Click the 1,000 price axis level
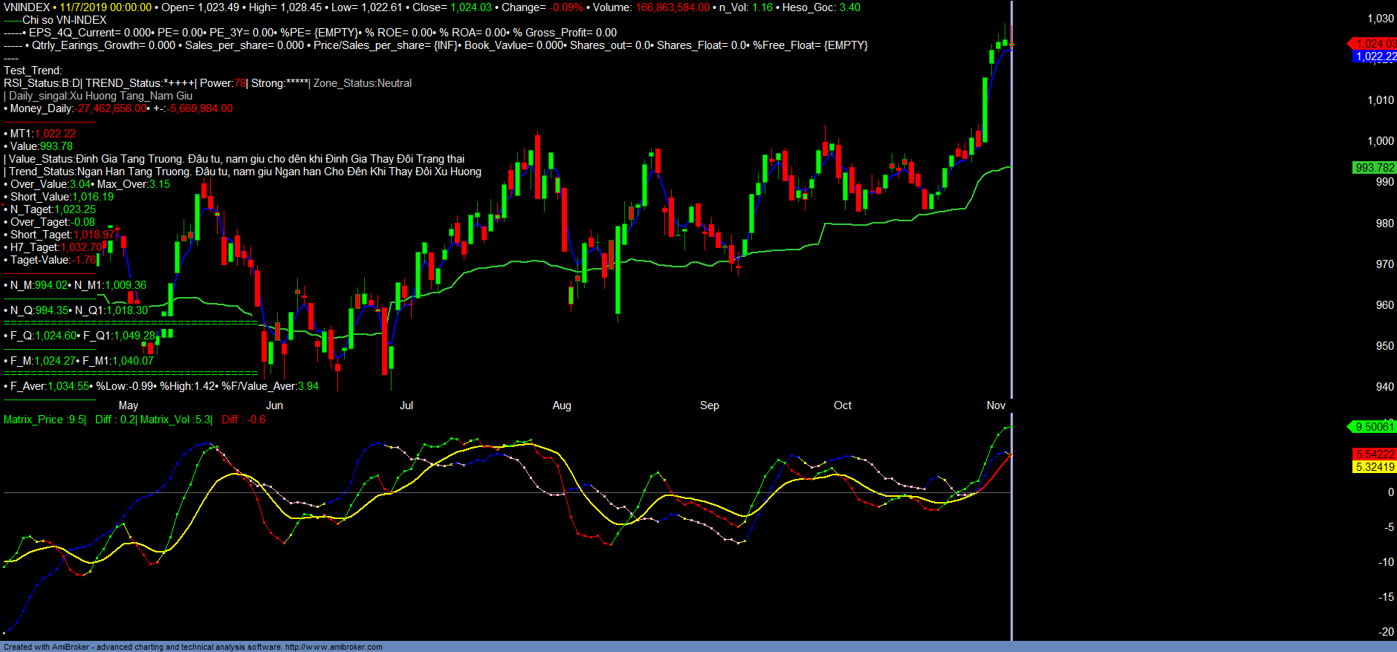The height and width of the screenshot is (652, 1397). pyautogui.click(x=1381, y=141)
